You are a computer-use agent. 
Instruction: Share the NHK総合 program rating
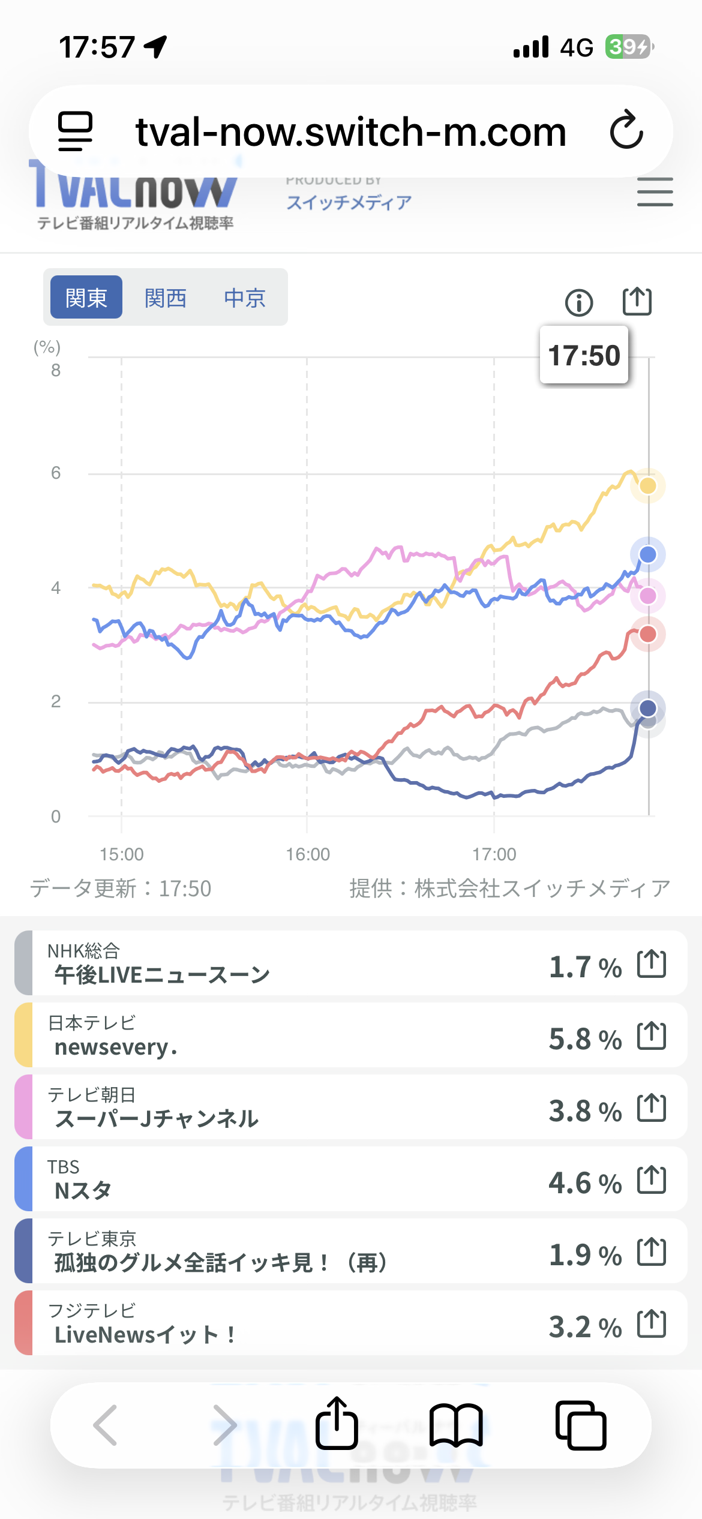(652, 964)
